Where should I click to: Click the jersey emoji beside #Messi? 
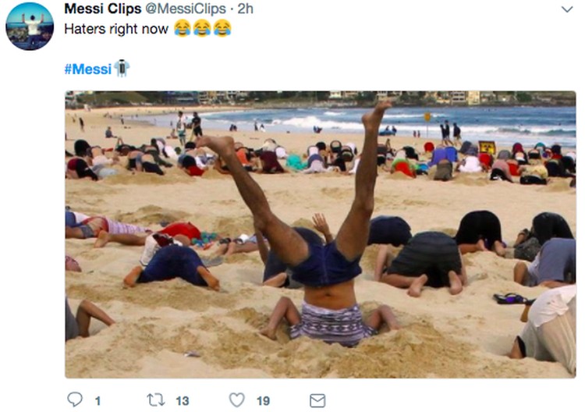pos(122,69)
